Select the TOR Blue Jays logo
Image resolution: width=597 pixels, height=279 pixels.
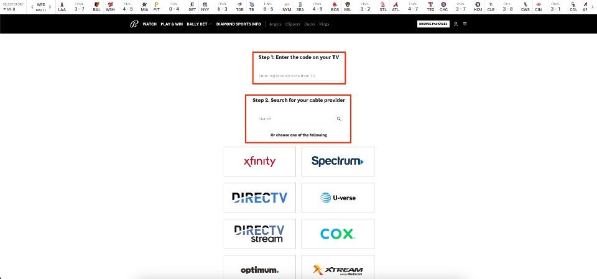(x=239, y=4)
